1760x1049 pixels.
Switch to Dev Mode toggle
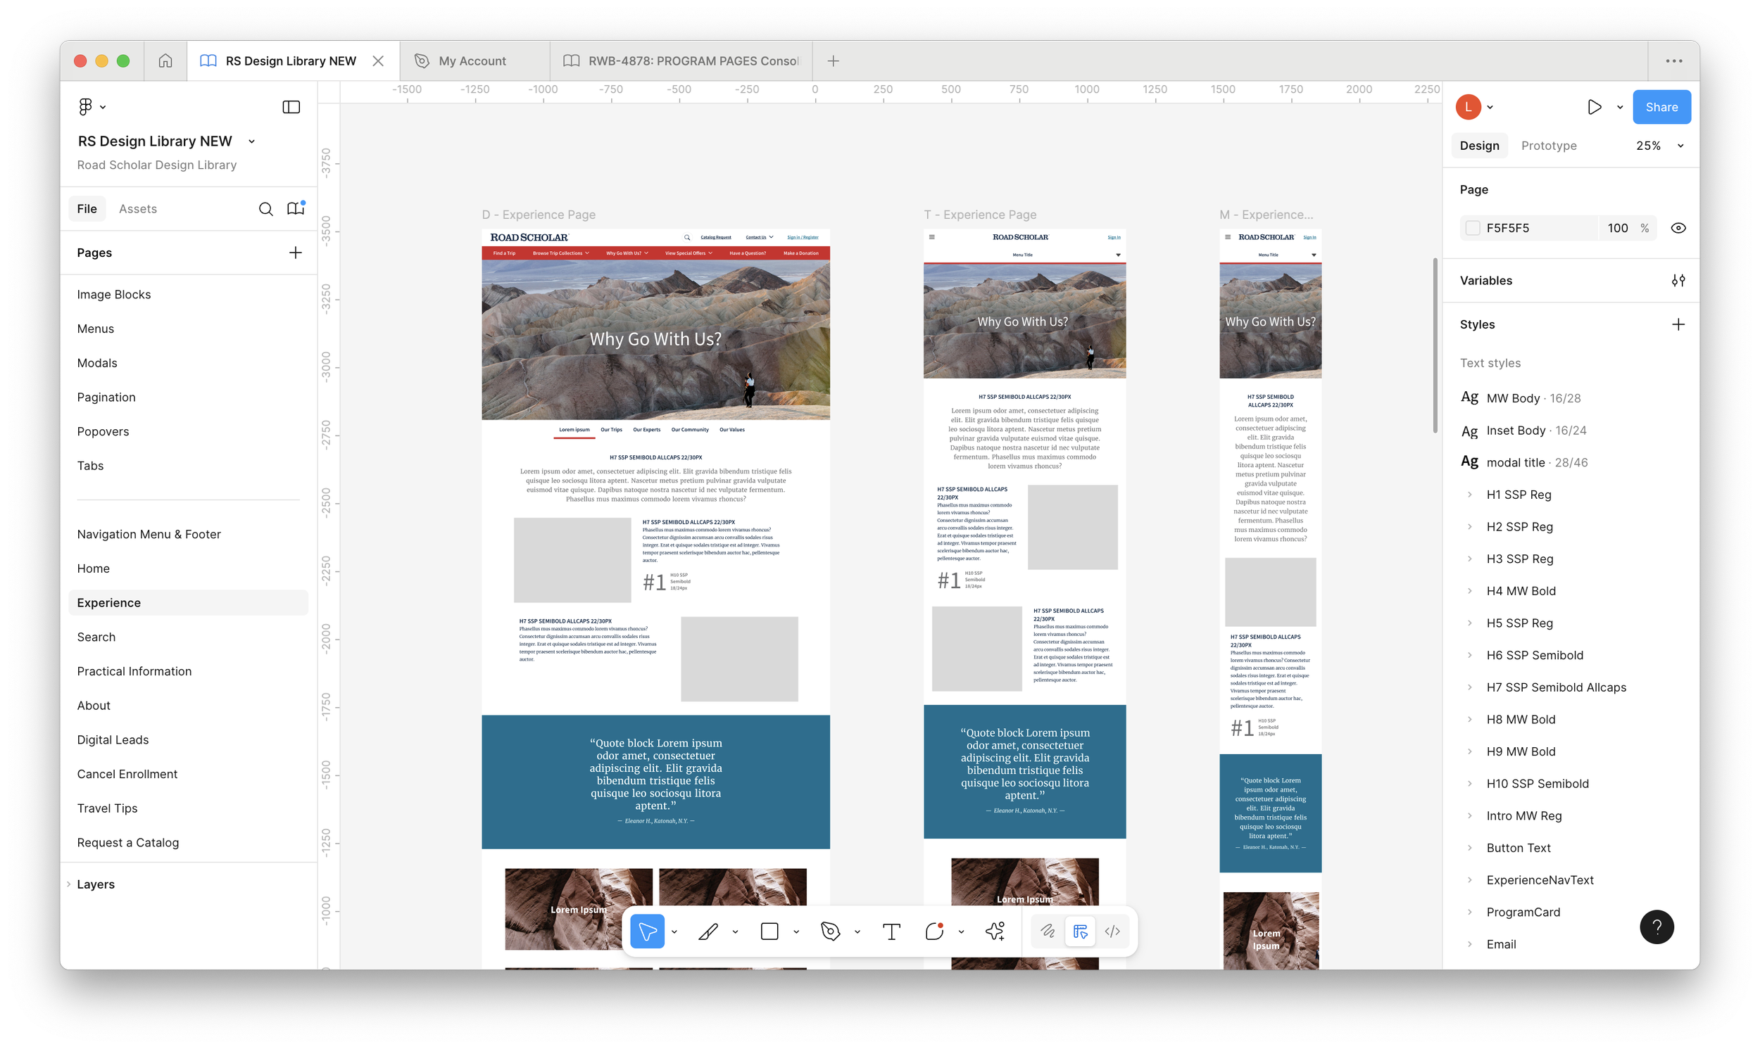click(x=1112, y=932)
